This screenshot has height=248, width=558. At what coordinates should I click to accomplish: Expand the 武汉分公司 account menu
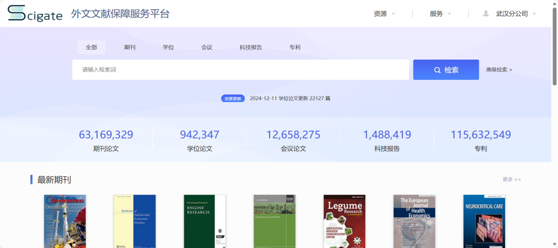click(x=516, y=14)
